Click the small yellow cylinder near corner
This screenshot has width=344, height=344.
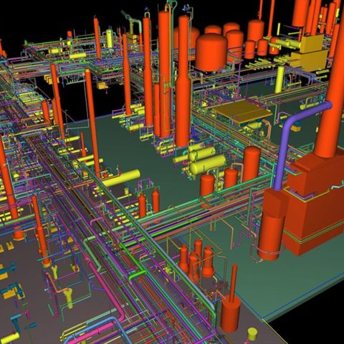pyautogui.click(x=252, y=334)
